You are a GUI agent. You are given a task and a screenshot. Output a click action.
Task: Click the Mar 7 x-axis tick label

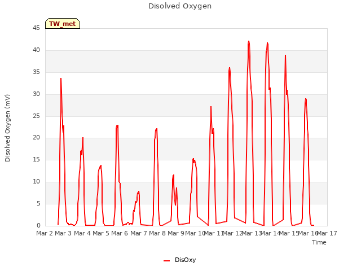point(139,233)
